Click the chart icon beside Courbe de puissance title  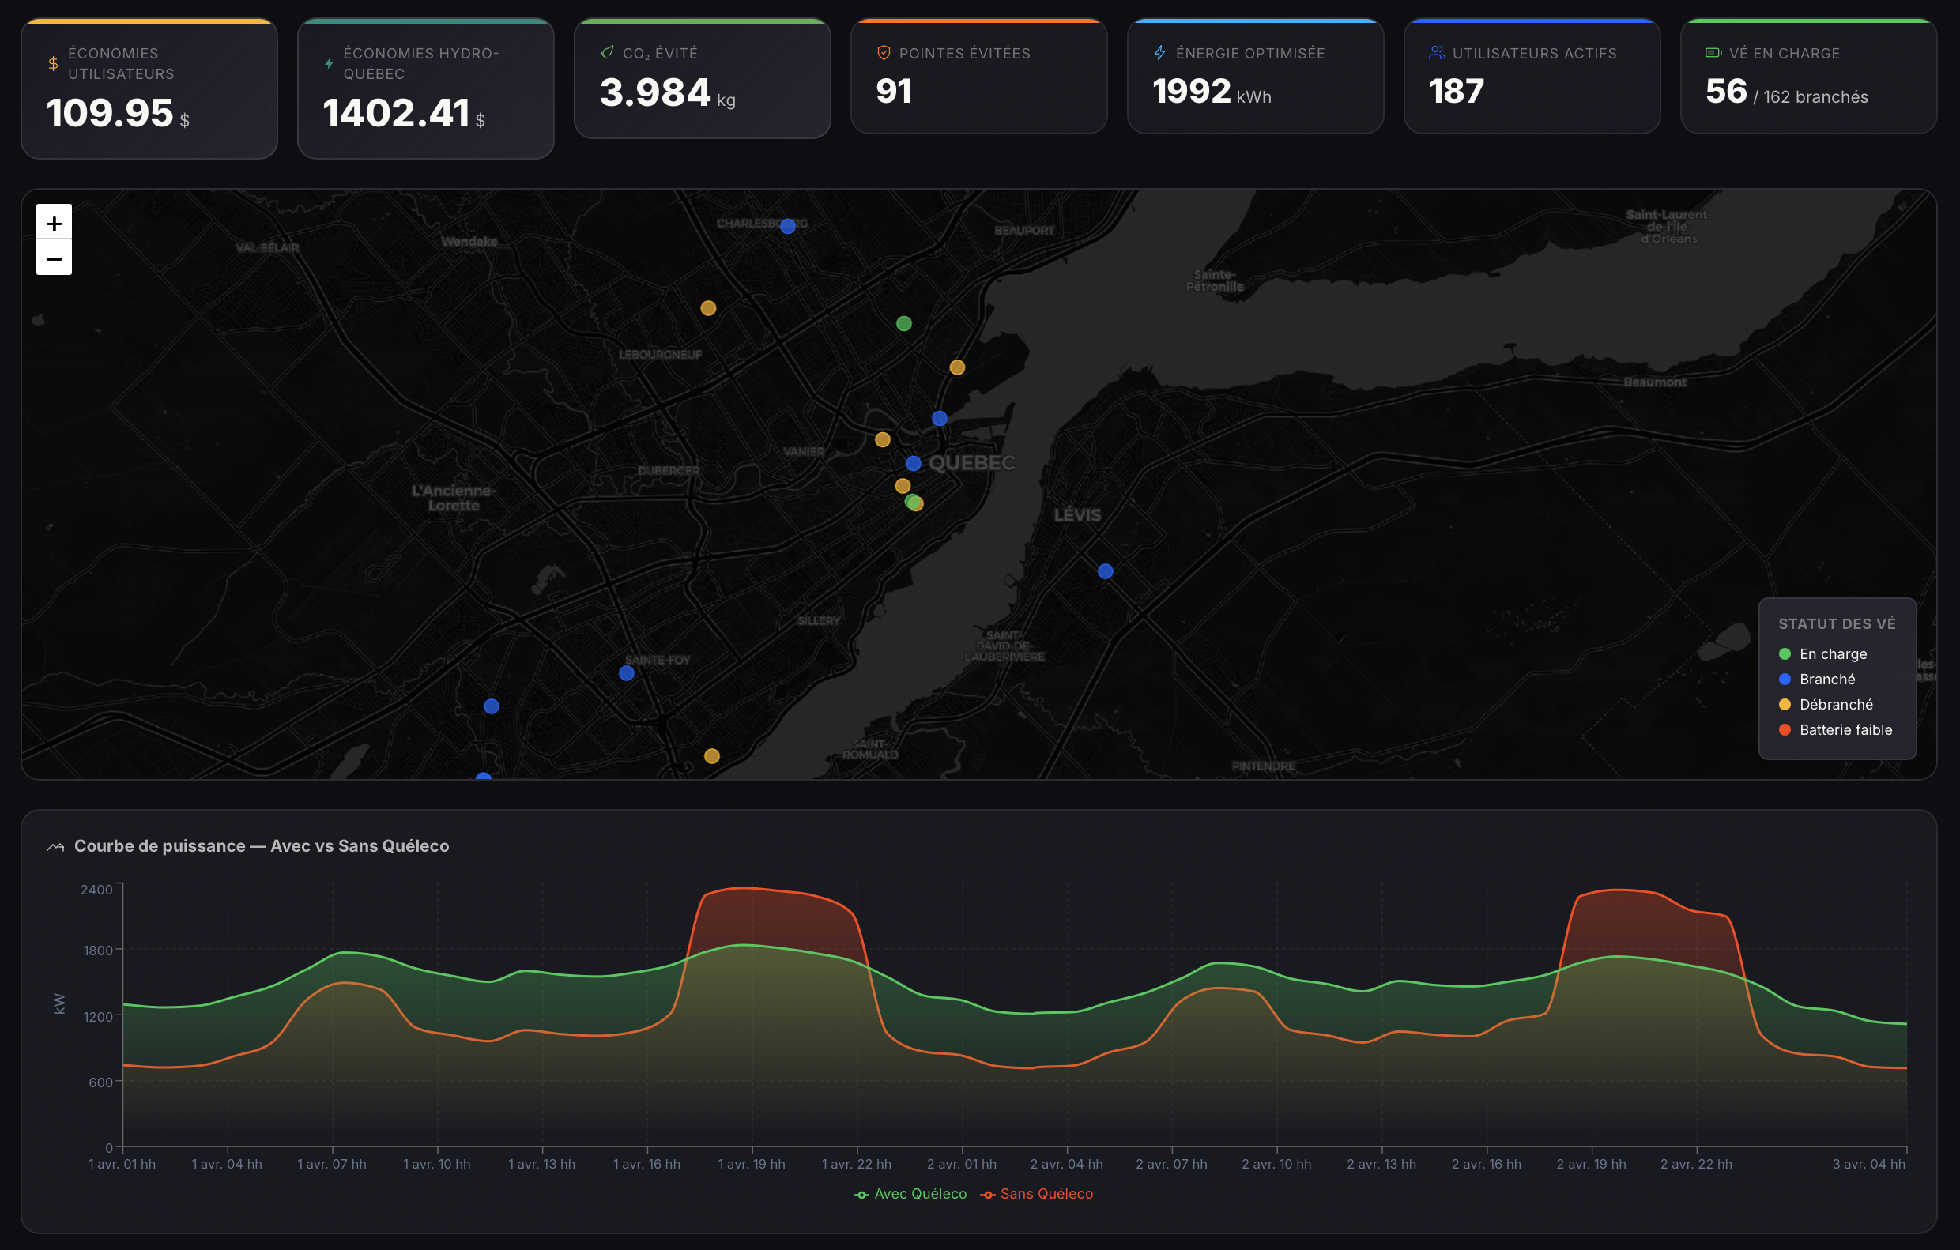(55, 846)
